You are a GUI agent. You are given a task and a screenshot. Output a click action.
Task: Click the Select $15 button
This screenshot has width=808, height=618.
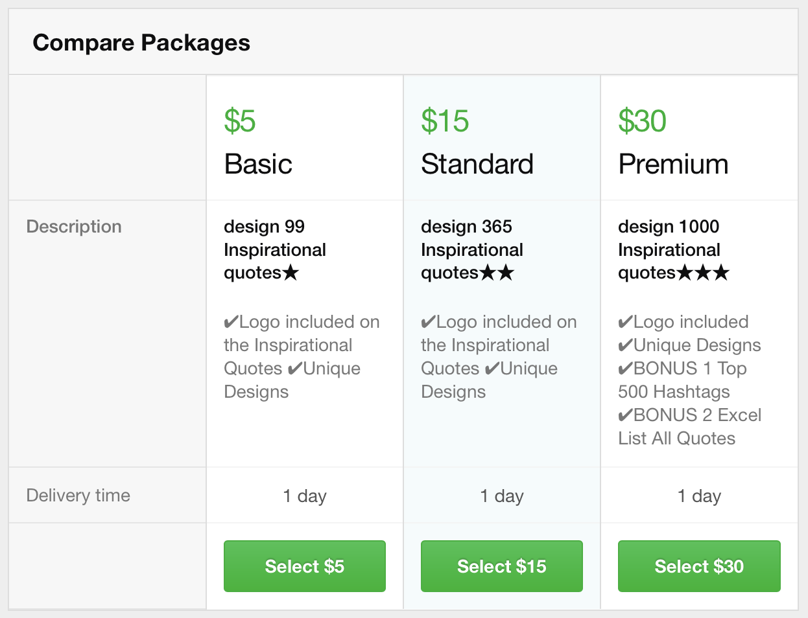501,566
